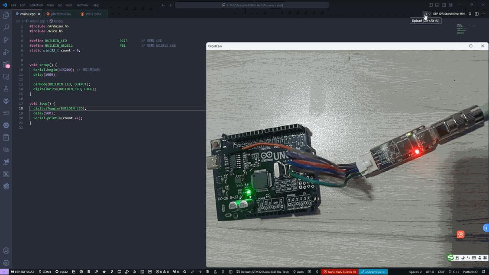Open the Search view in the activity bar

6,27
